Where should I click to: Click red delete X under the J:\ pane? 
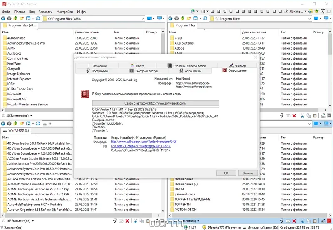(x=127, y=221)
